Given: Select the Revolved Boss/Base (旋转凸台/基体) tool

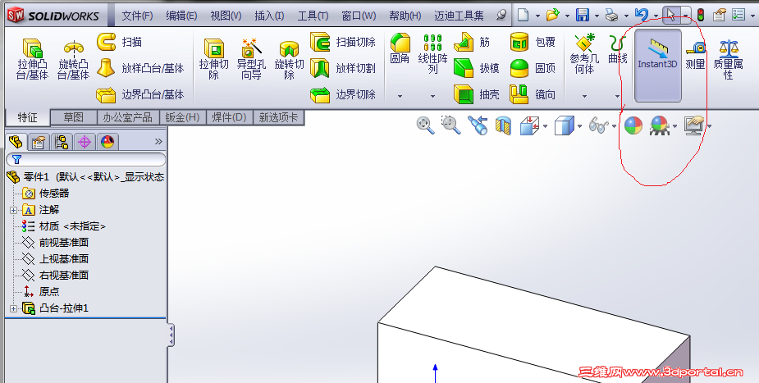Looking at the screenshot, I should 74,59.
